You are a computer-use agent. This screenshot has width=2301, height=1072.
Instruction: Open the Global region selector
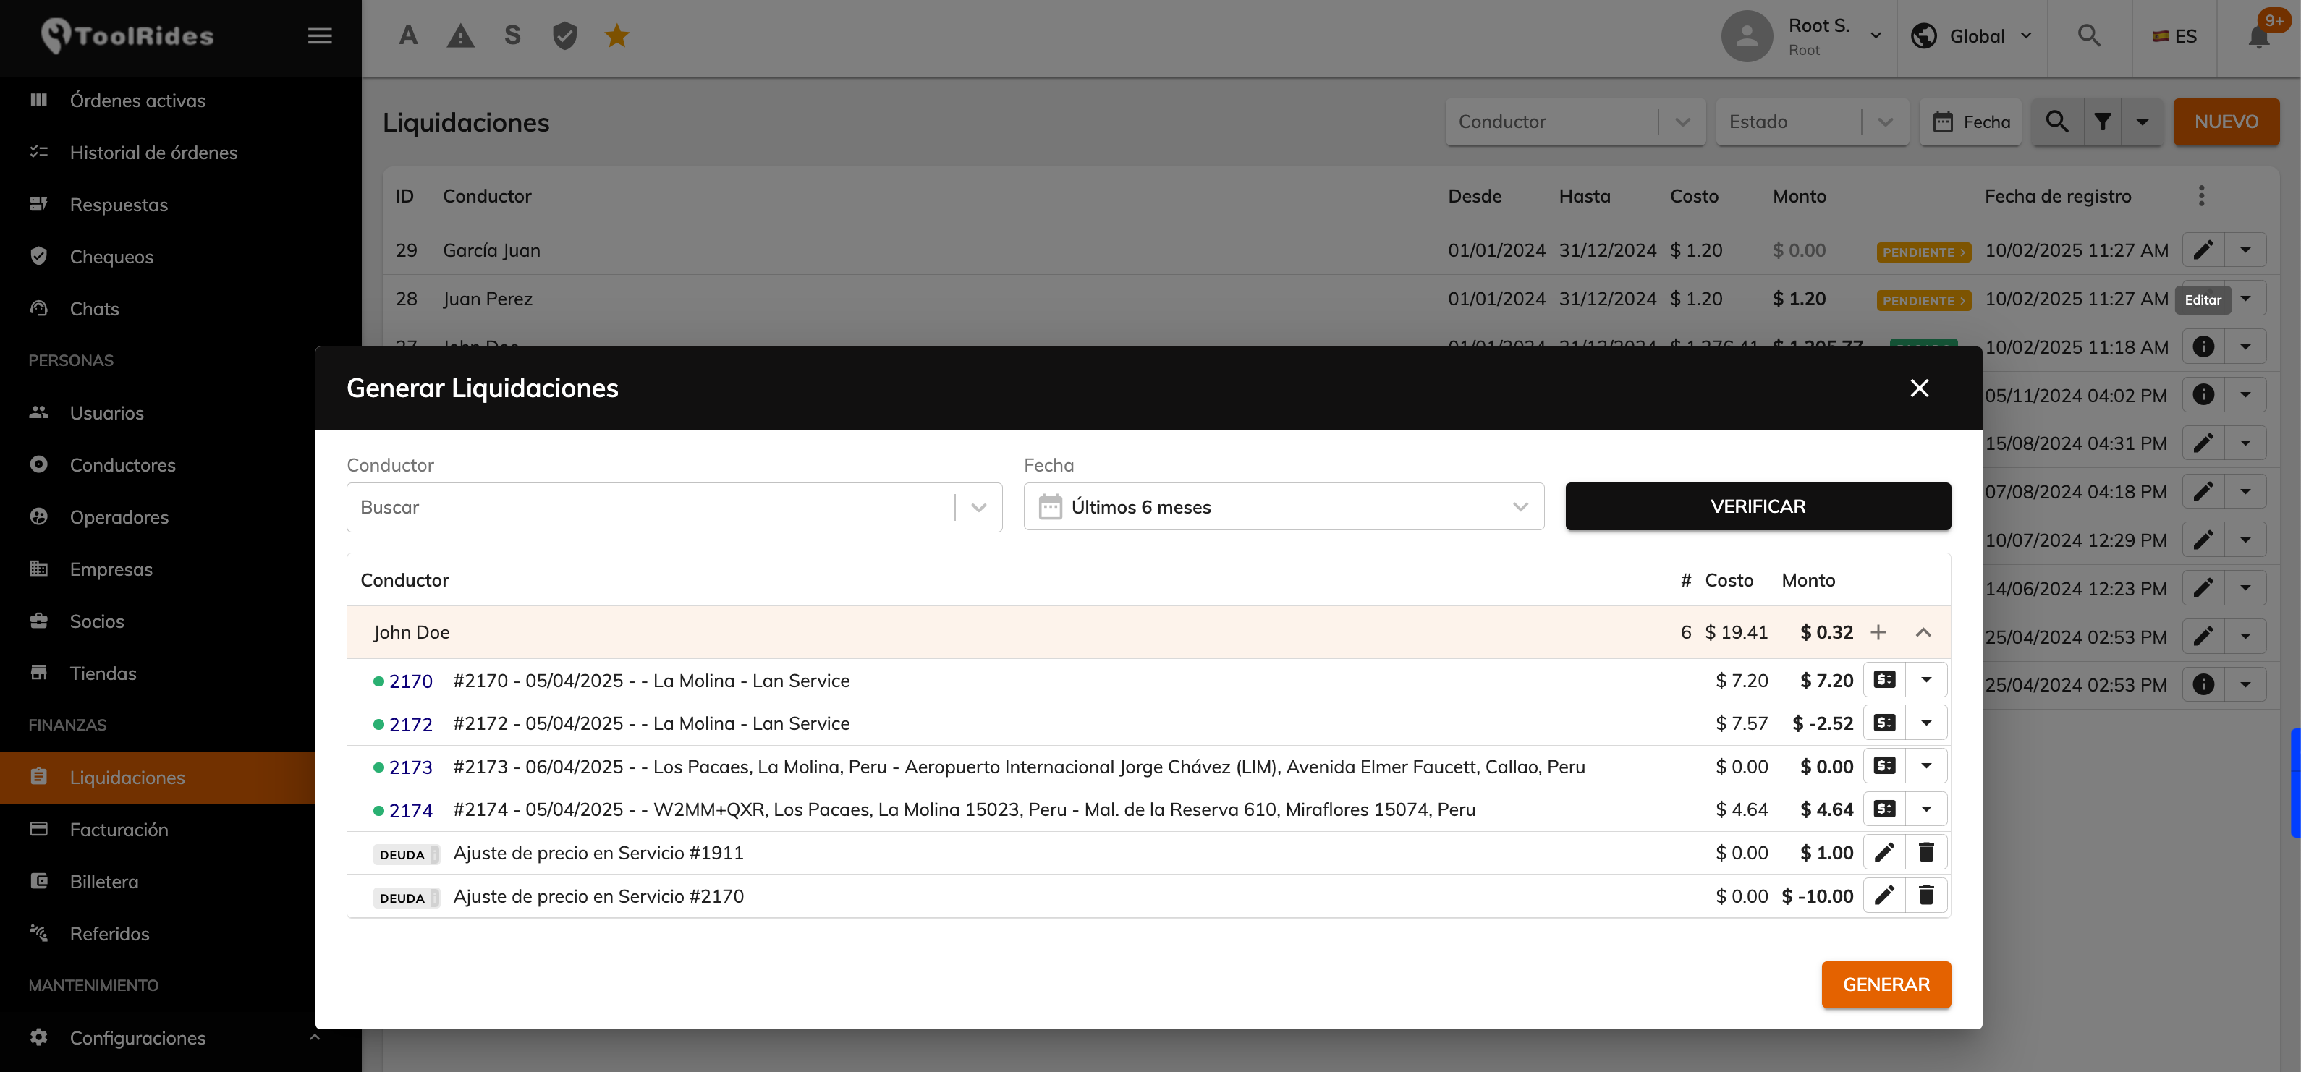coord(1971,35)
